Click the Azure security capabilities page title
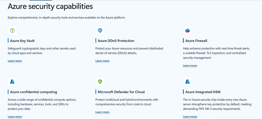 click(x=50, y=7)
